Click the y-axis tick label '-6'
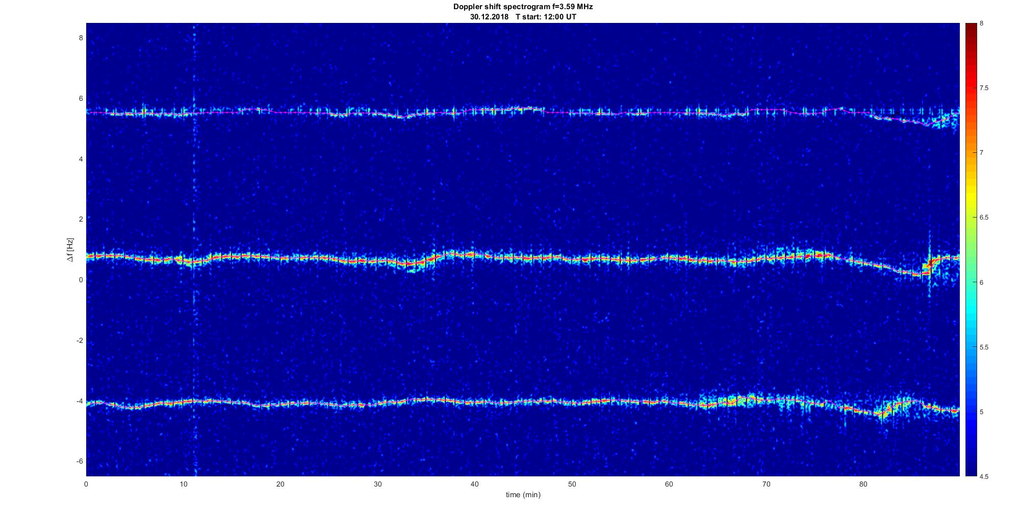Image resolution: width=1020 pixels, height=511 pixels. [79, 461]
